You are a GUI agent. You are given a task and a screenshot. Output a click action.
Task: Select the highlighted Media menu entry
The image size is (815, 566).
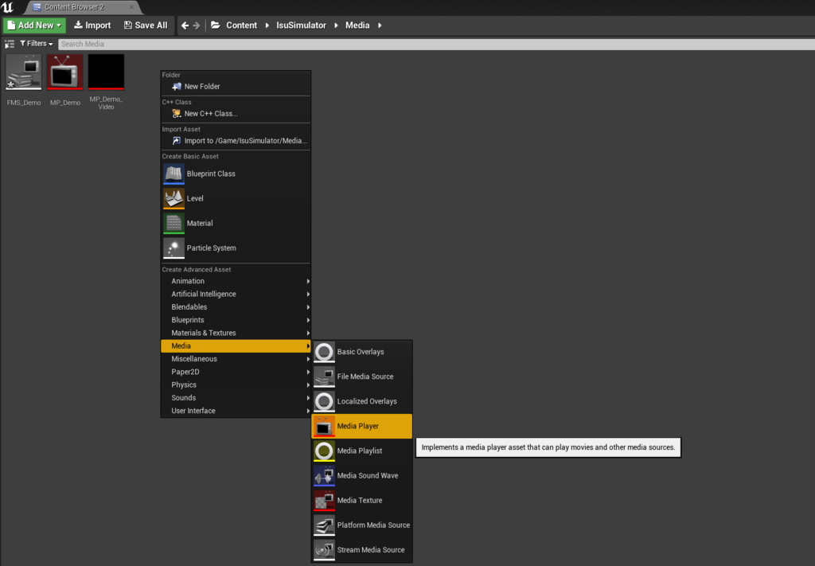click(x=236, y=346)
